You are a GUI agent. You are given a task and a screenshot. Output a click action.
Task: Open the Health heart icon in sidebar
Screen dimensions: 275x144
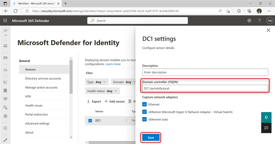pos(5,99)
